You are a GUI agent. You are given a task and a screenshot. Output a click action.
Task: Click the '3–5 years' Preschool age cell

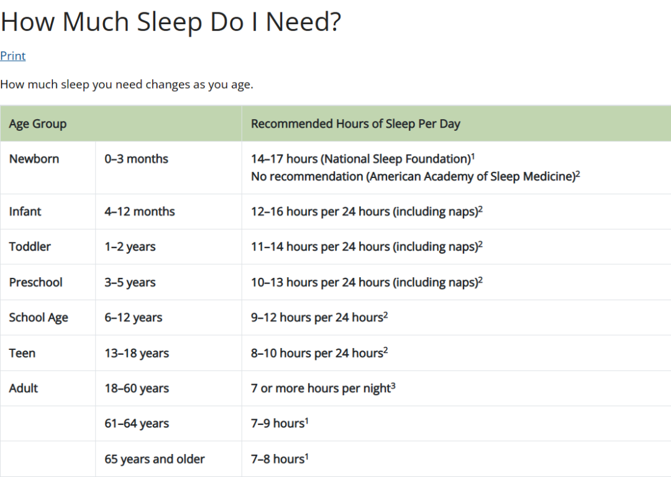(130, 282)
